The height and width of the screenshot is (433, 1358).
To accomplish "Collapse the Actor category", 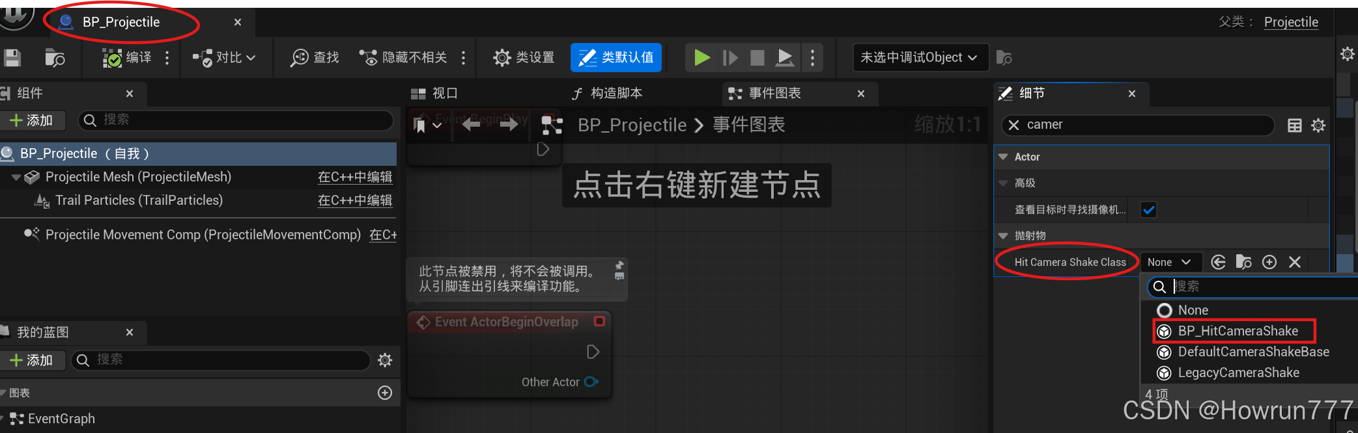I will [x=1004, y=157].
